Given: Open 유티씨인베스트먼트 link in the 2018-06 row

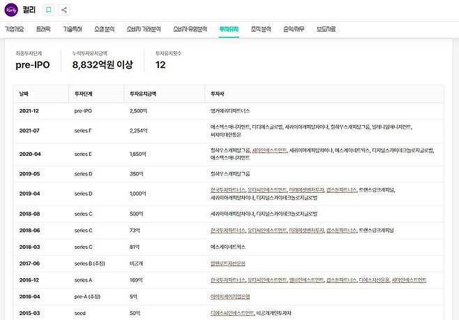Looking at the screenshot, I should point(267,231).
